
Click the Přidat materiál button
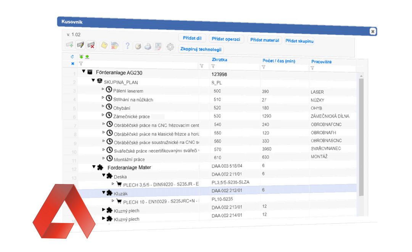coord(264,40)
